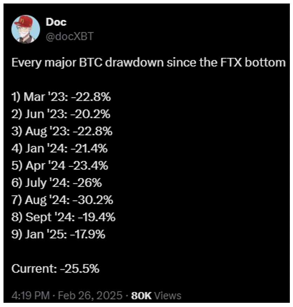This screenshot has width=293, height=307.
Task: Select the July '24: -26% line
Action: click(57, 183)
